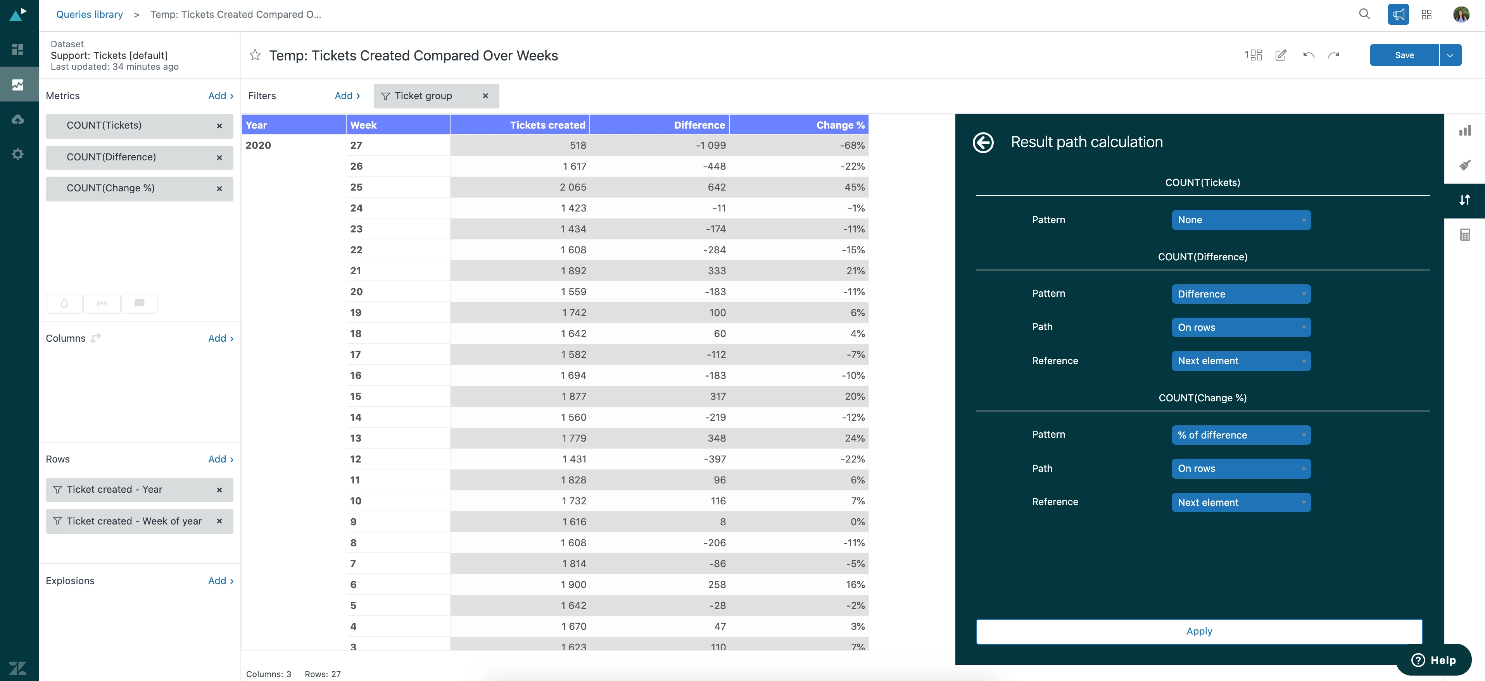This screenshot has height=681, width=1485.
Task: Click the redo arrow icon
Action: pos(1333,55)
